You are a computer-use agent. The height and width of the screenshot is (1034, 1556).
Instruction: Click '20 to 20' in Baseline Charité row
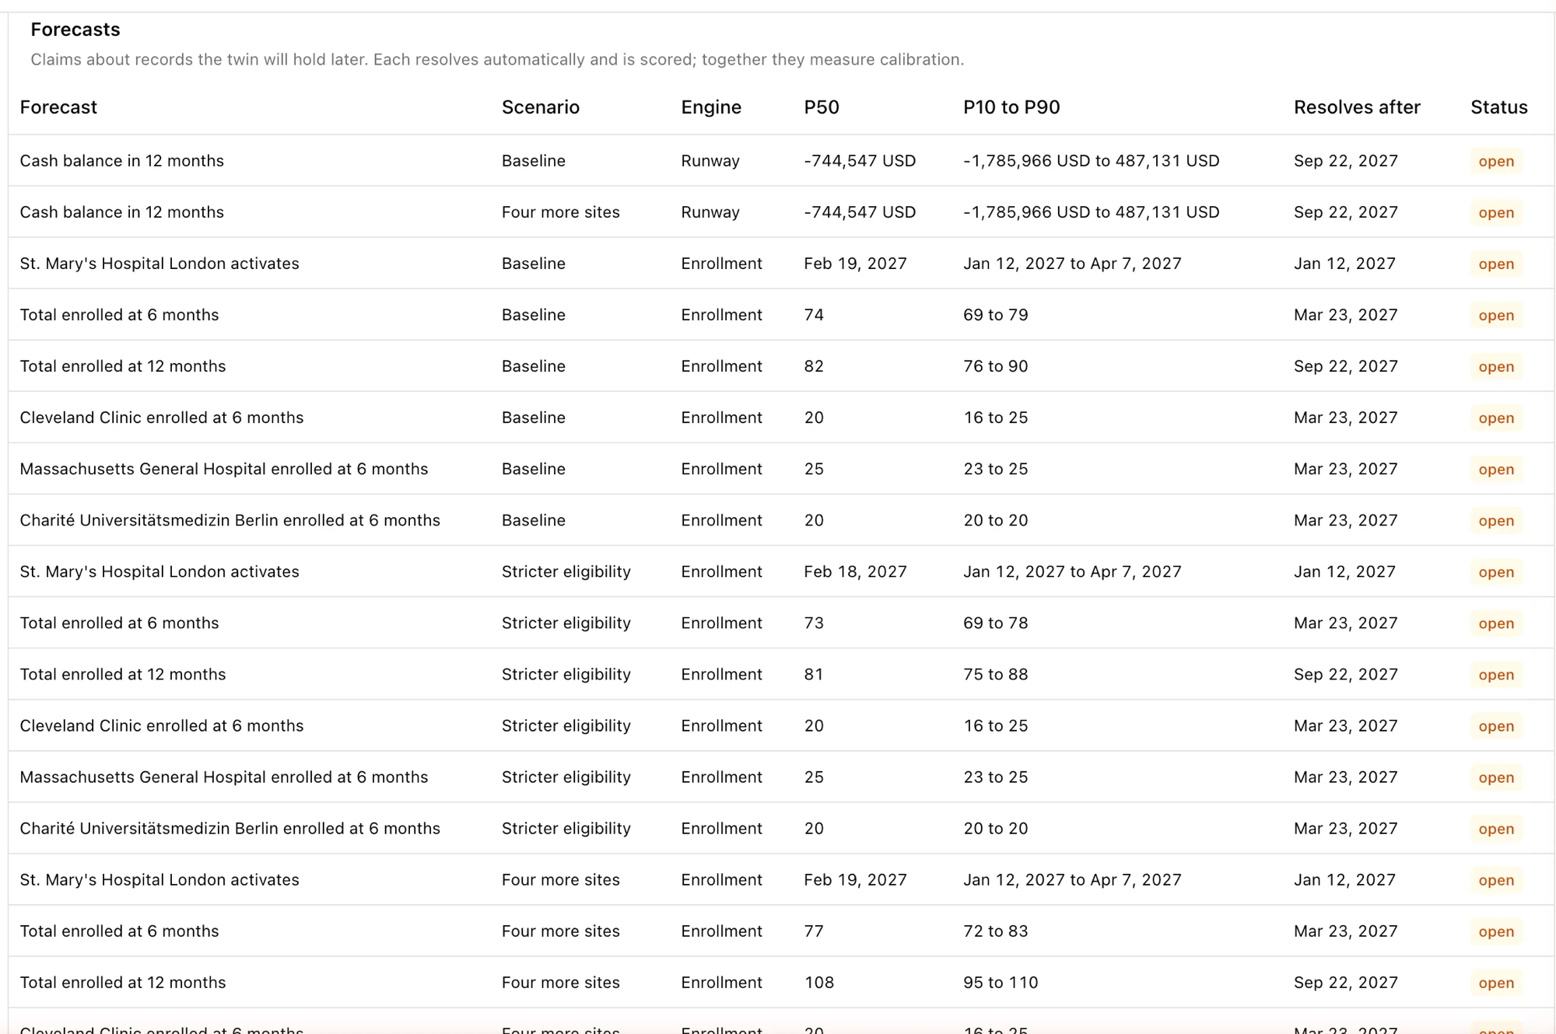click(x=996, y=520)
